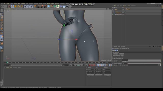Click the green timeline playhead marker
This screenshot has height=91, width=163.
click(7, 62)
